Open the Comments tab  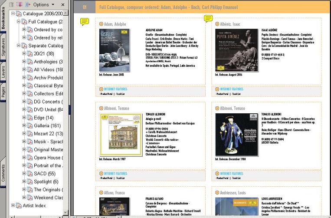3,173
